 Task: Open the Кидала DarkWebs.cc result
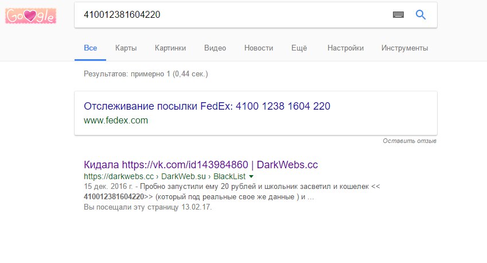(201, 164)
